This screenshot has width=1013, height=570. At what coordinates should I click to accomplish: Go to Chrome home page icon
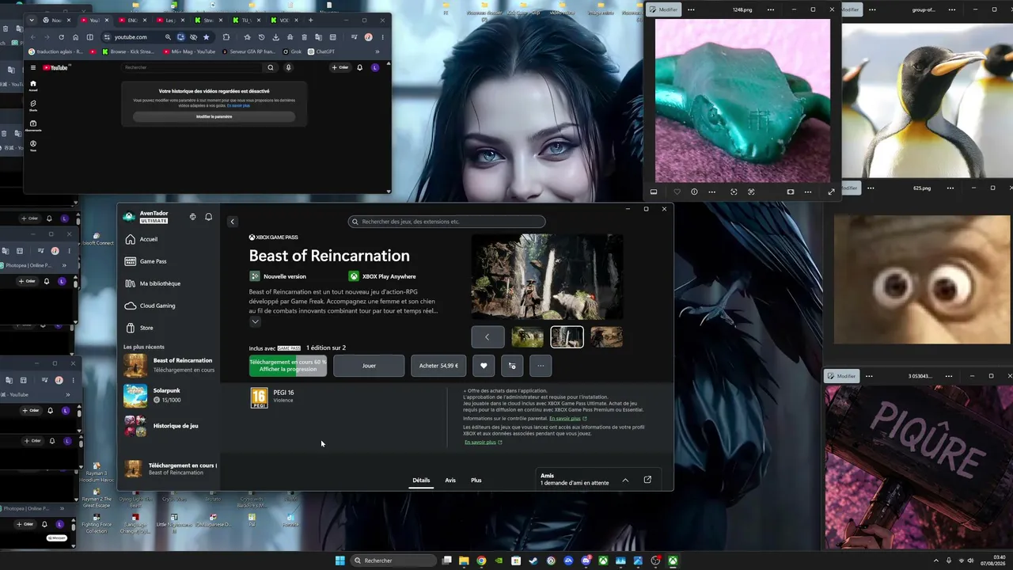76,37
